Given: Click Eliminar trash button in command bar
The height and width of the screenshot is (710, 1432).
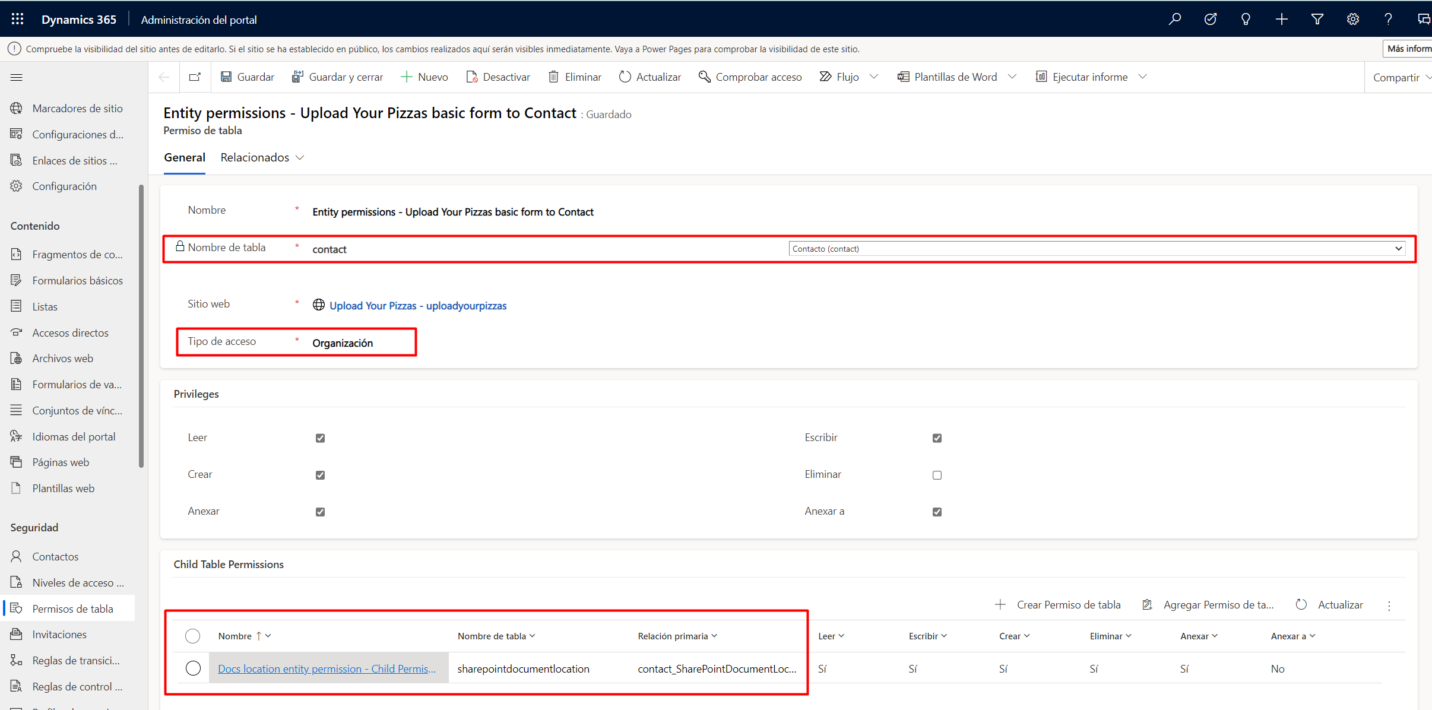Looking at the screenshot, I should click(x=575, y=77).
